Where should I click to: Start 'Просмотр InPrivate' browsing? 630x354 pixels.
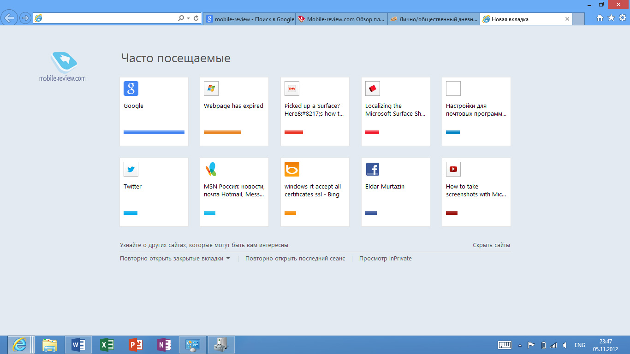(386, 259)
